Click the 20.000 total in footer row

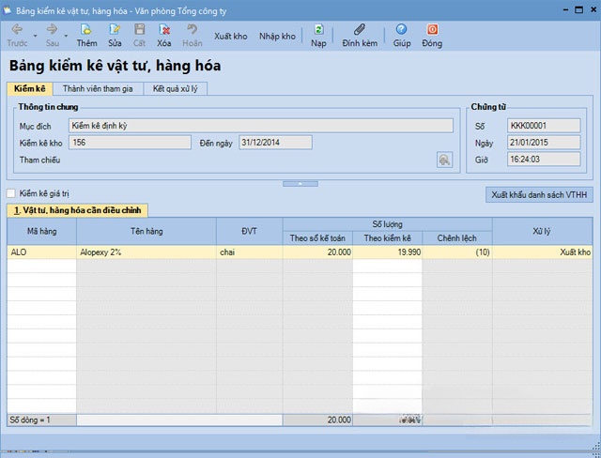[x=317, y=420]
